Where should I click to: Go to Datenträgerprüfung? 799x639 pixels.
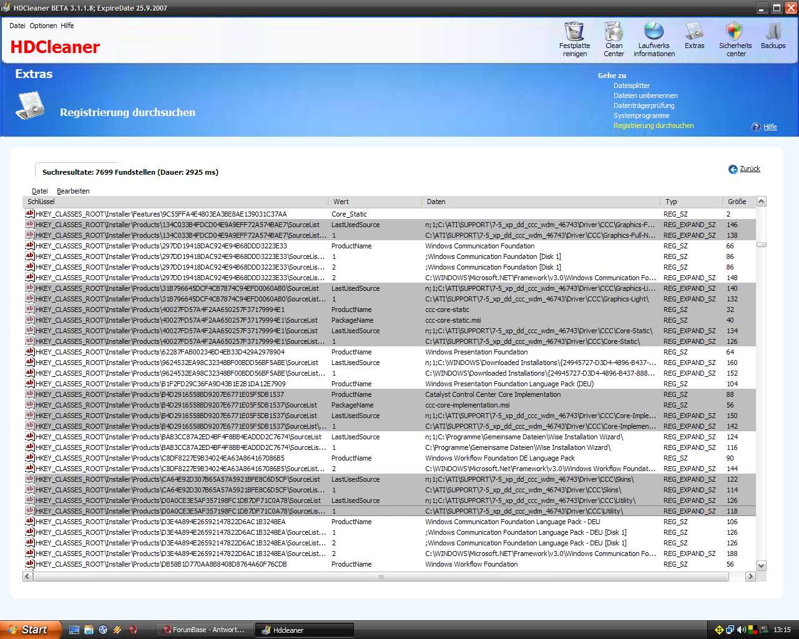644,105
